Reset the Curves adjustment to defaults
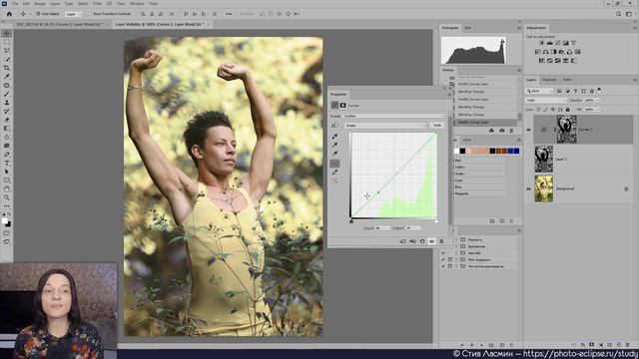Viewport: 639px width, 359px height. tap(422, 241)
